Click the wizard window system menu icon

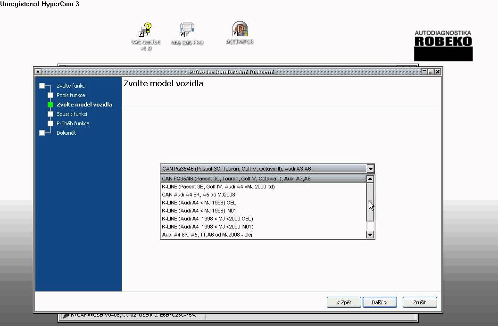(x=38, y=72)
